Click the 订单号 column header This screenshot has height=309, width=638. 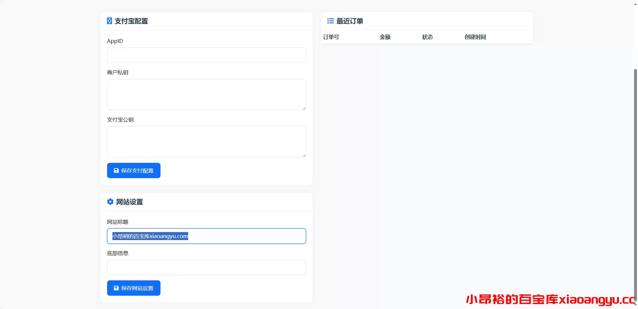click(x=331, y=37)
